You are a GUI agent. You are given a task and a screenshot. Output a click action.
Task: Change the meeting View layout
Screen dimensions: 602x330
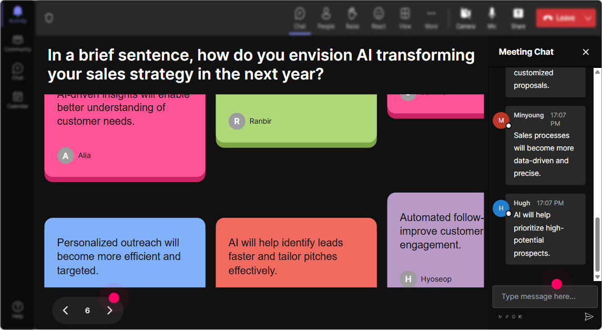click(405, 18)
